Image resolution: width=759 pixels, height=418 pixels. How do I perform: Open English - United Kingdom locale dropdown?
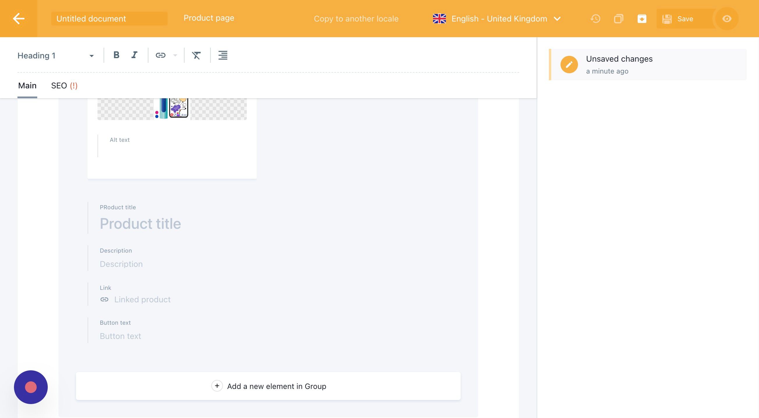[x=497, y=19]
